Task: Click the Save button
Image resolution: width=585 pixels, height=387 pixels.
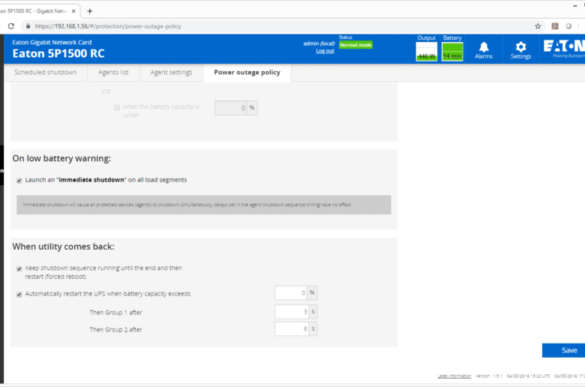Action: coord(564,350)
